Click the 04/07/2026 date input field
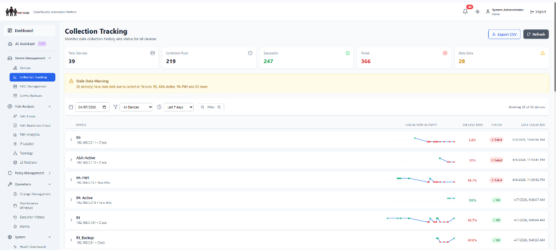This screenshot has height=250, width=556. 92,107
